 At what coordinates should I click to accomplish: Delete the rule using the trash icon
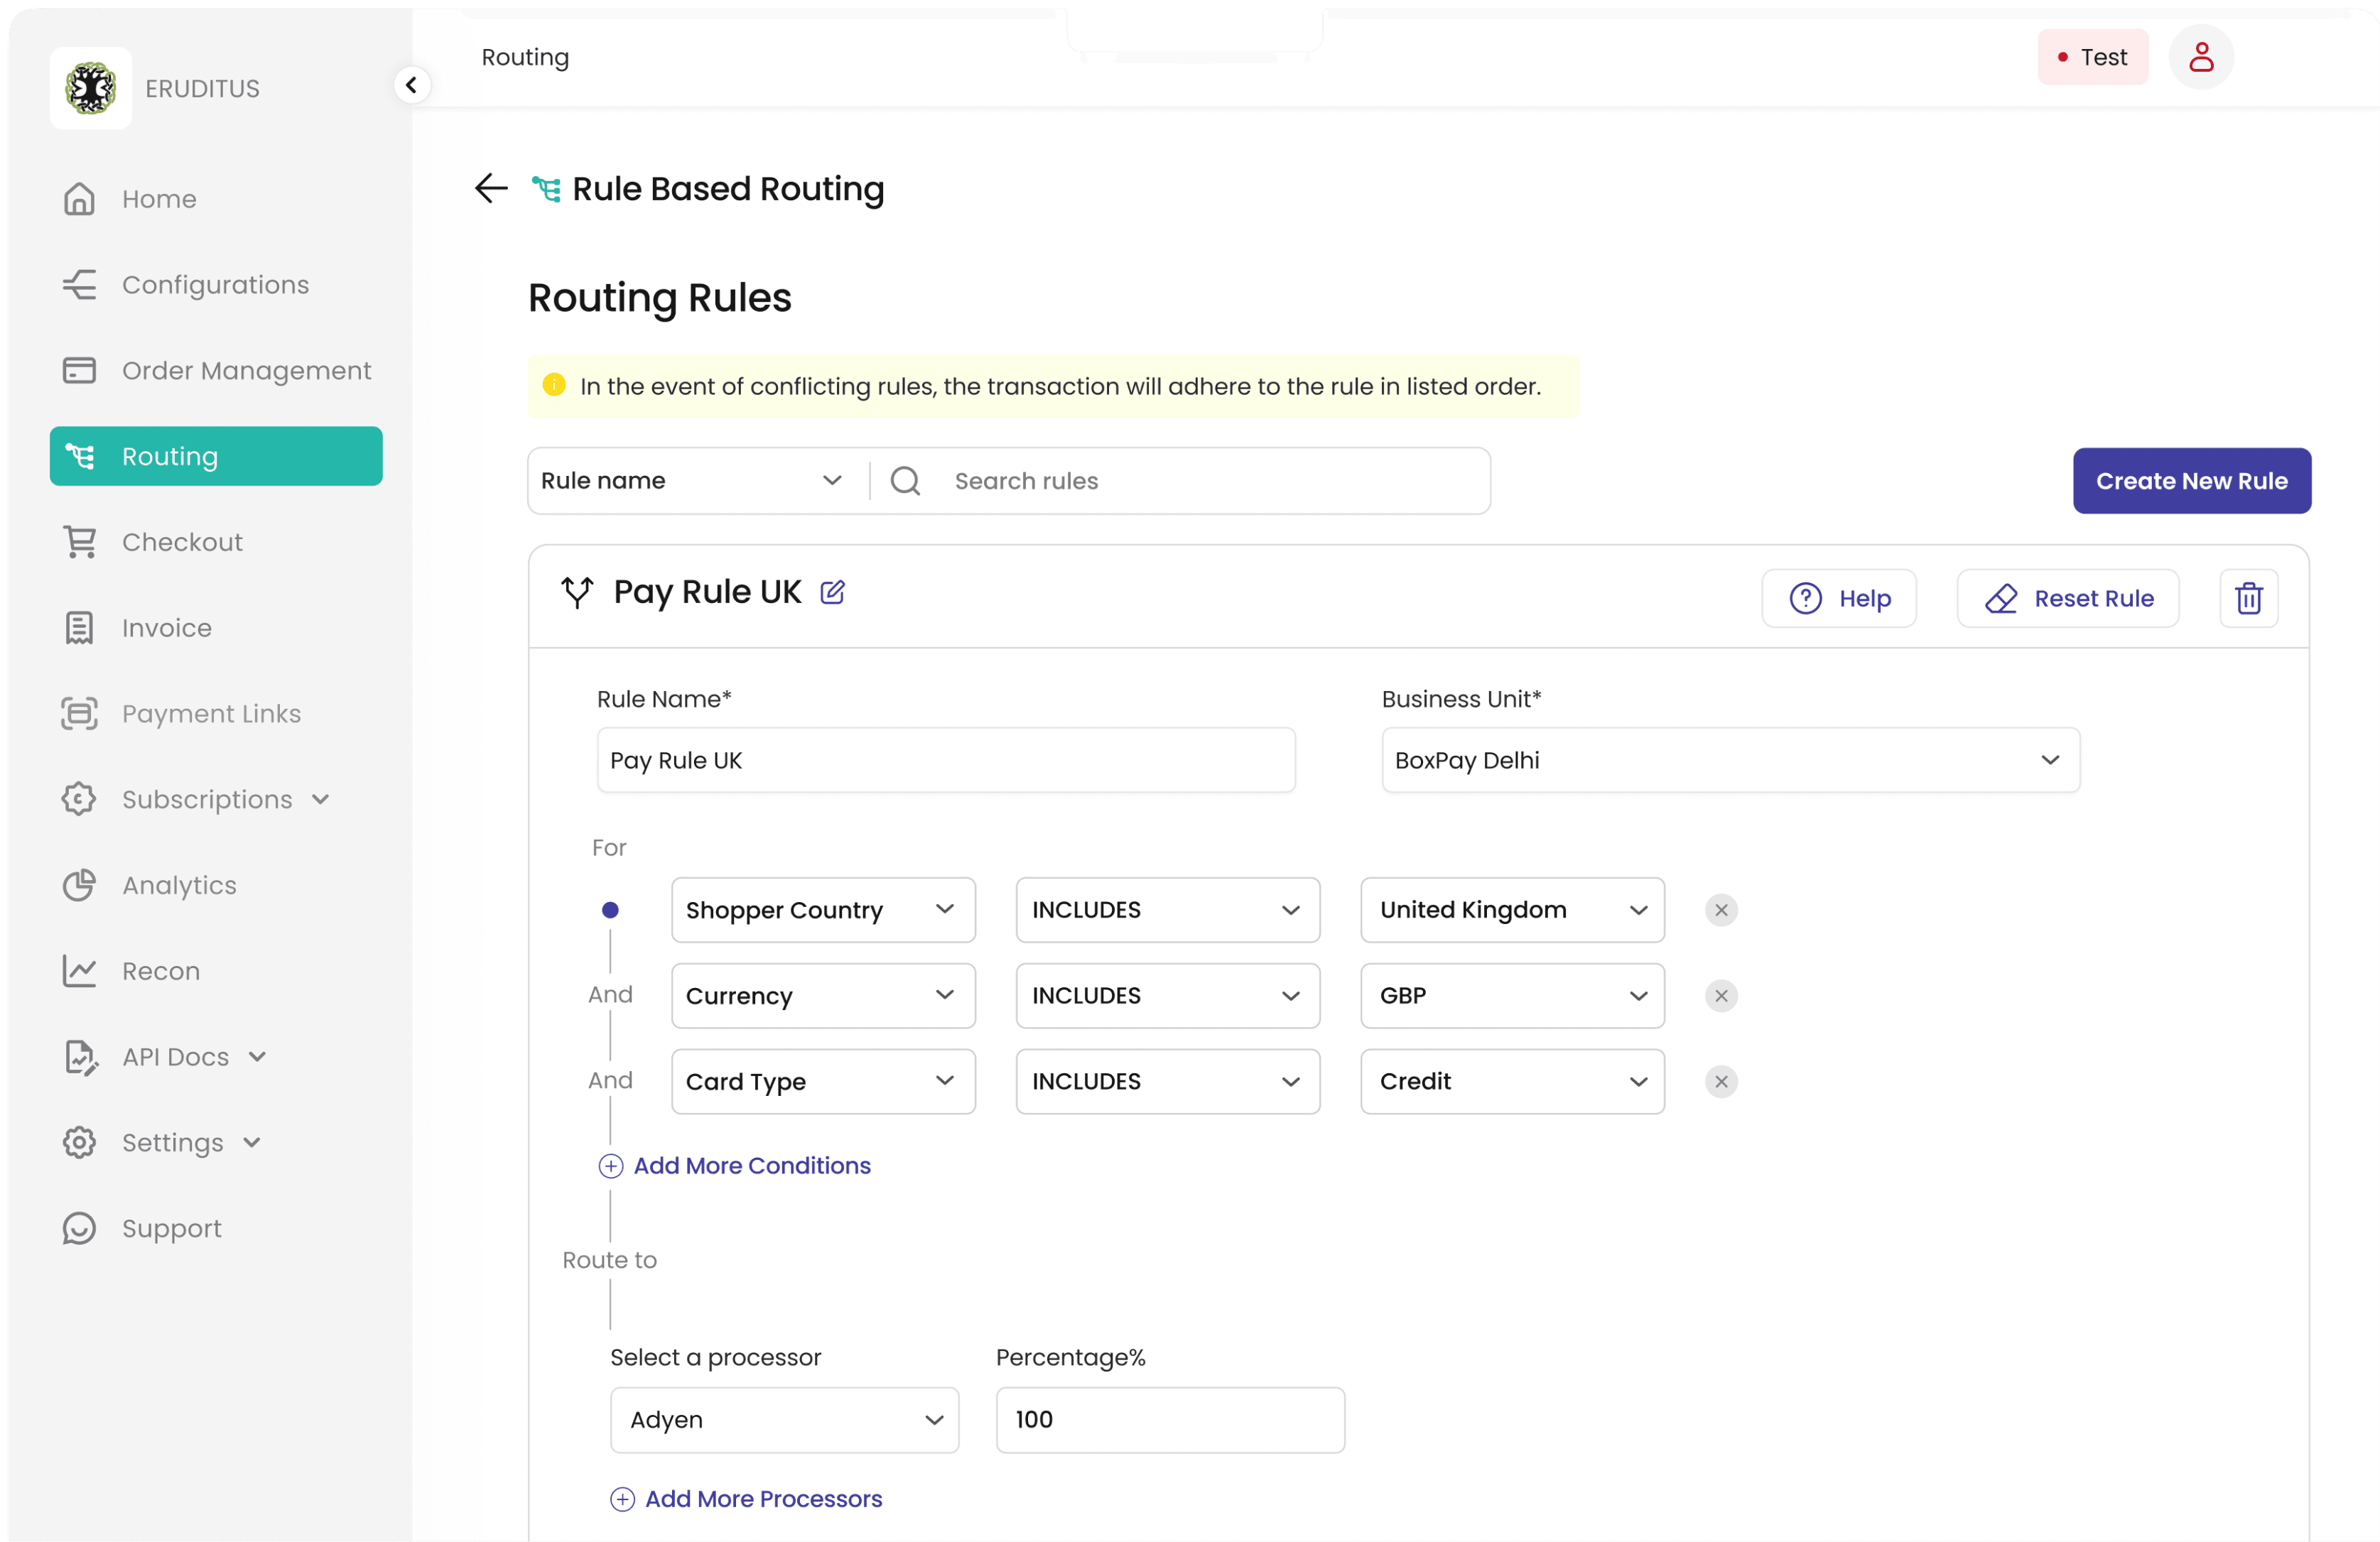pos(2248,598)
